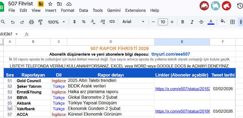243x118 pixels.
Task: Click the merge cells icon
Action: [241, 22]
